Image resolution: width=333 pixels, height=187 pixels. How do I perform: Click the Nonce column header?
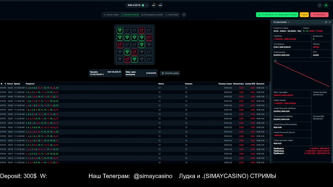point(10,84)
